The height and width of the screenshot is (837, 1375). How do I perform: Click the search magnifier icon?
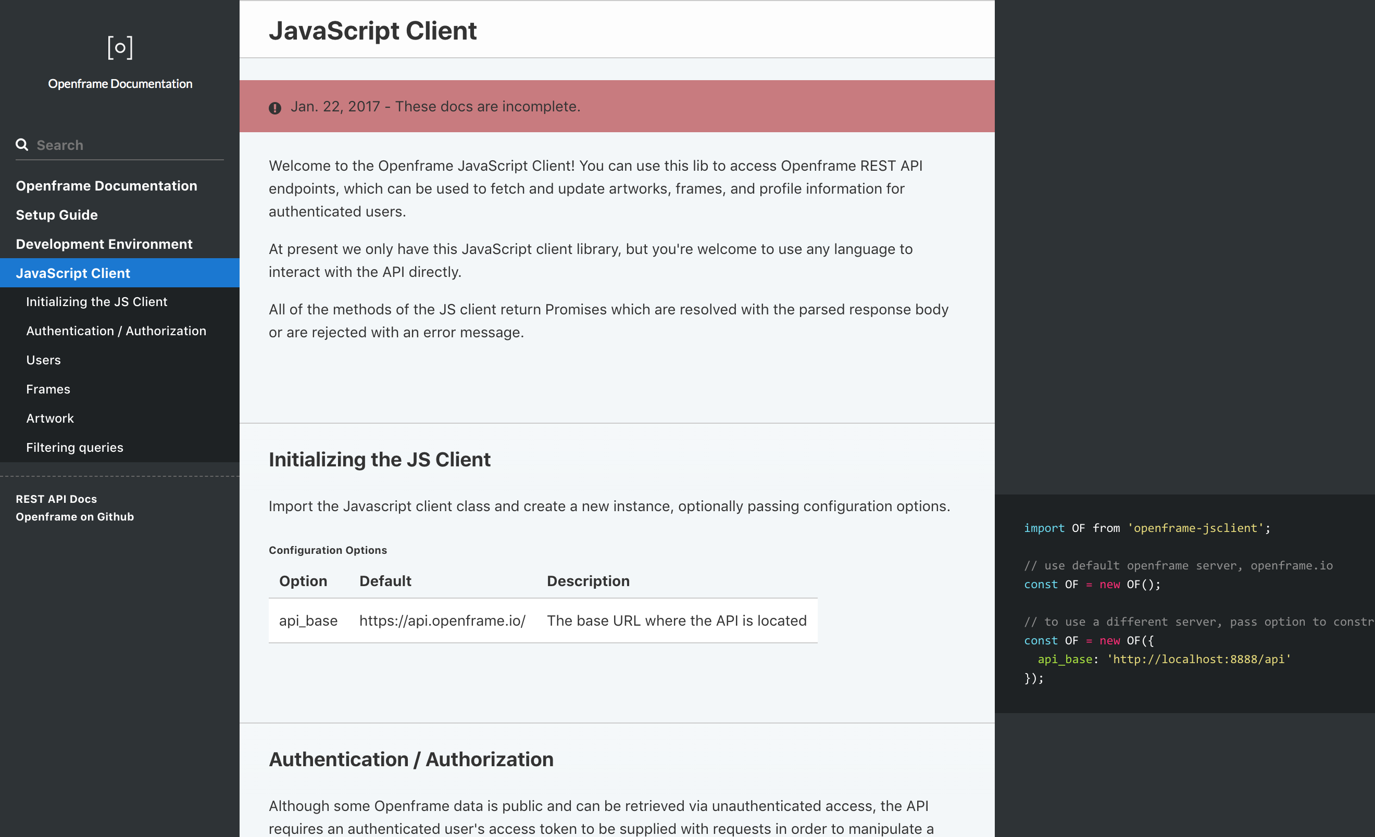pyautogui.click(x=22, y=144)
